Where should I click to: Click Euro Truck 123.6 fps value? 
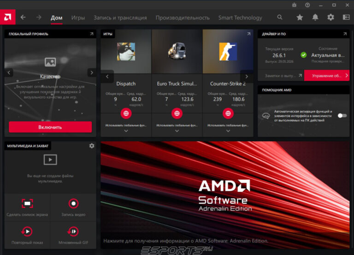coord(188,99)
